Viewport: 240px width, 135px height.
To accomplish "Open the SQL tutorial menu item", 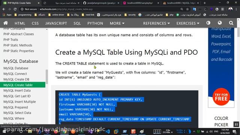I will (x=77, y=23).
